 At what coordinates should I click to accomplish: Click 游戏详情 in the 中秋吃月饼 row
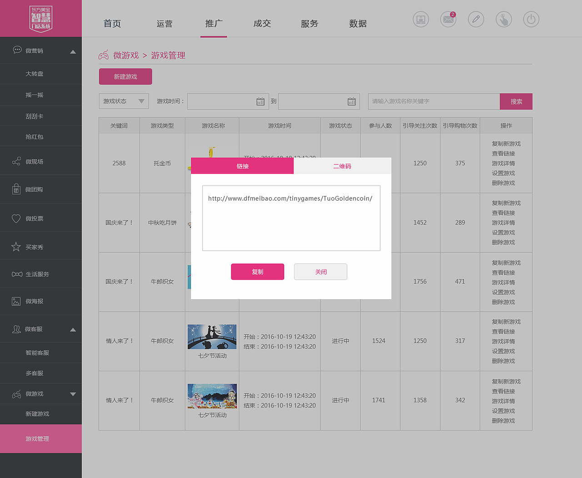(x=503, y=223)
